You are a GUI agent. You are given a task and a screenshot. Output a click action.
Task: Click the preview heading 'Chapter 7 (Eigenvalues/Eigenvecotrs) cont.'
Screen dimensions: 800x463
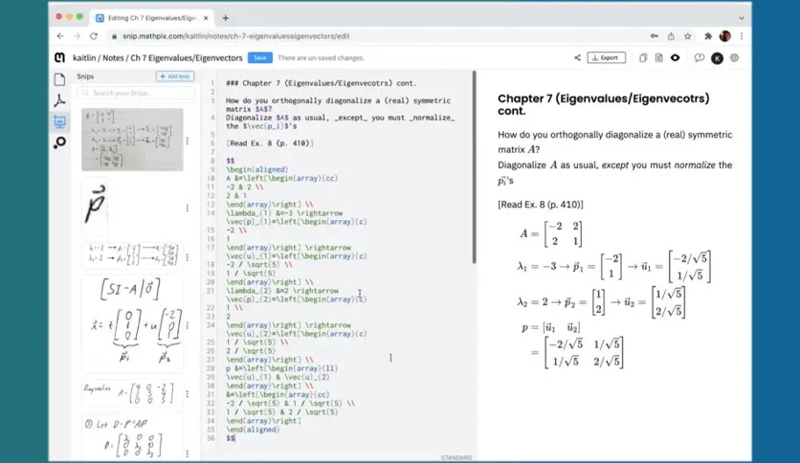pos(604,104)
